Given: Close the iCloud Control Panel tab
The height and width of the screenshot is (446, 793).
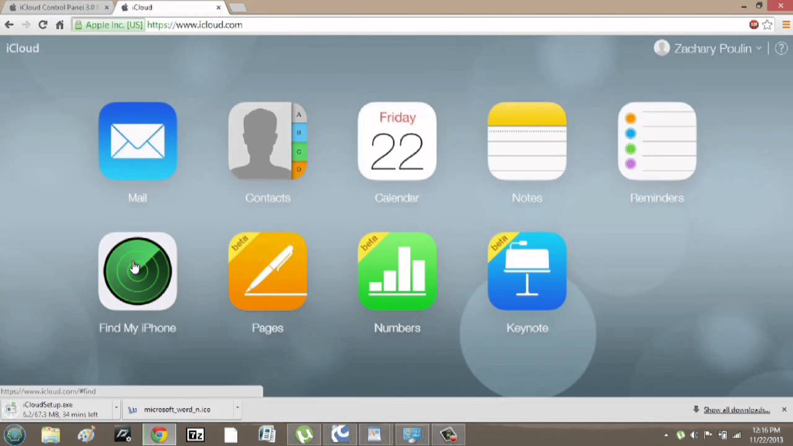Looking at the screenshot, I should click(x=107, y=7).
